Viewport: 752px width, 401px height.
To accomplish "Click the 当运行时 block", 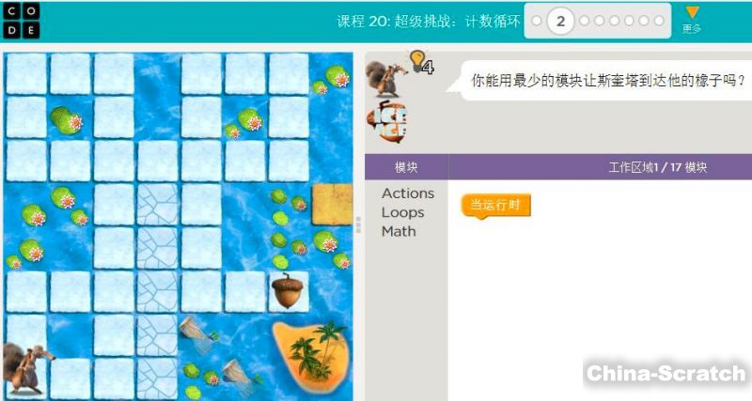I will pos(496,206).
